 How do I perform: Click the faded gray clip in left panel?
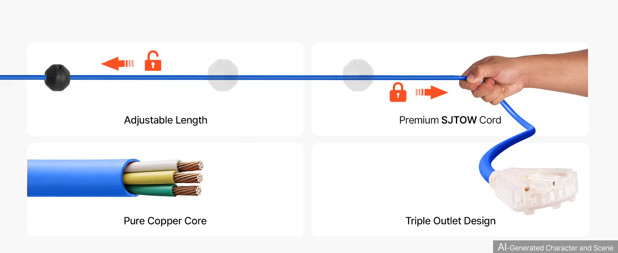tap(223, 75)
